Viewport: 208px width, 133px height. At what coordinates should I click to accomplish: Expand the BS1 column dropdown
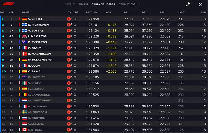(129, 12)
